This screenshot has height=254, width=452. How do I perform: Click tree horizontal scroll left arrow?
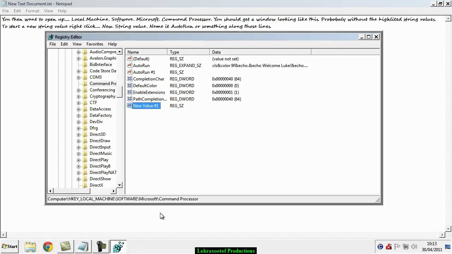[50, 191]
